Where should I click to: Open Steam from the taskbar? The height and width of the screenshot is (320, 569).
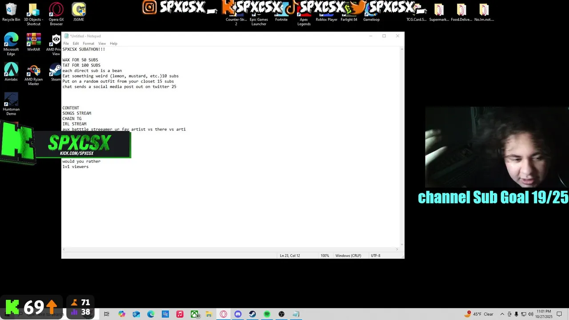click(252, 314)
